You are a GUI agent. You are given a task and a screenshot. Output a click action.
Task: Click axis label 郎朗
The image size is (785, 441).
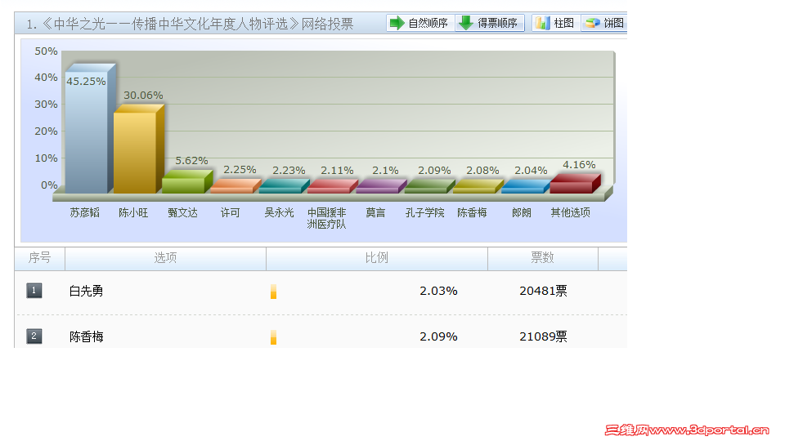pos(521,212)
